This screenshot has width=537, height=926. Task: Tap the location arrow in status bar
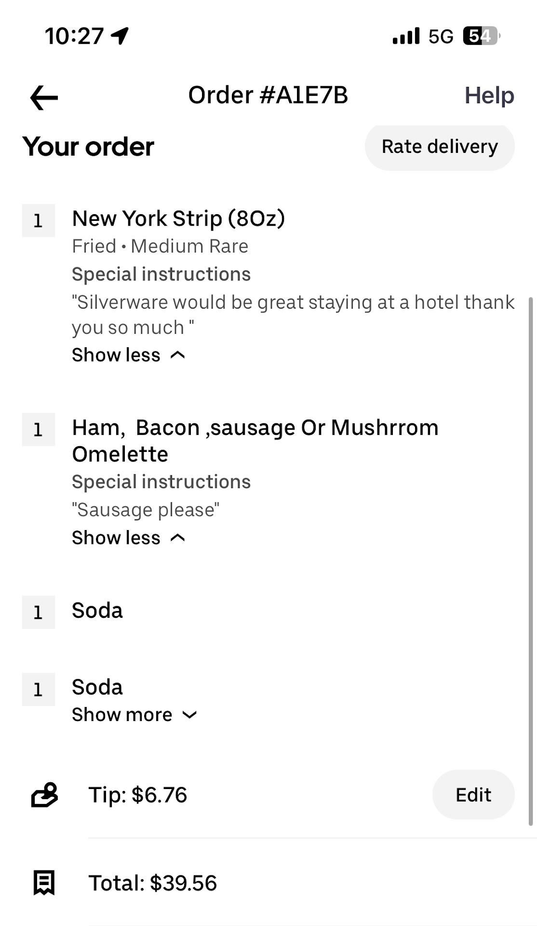pos(120,36)
